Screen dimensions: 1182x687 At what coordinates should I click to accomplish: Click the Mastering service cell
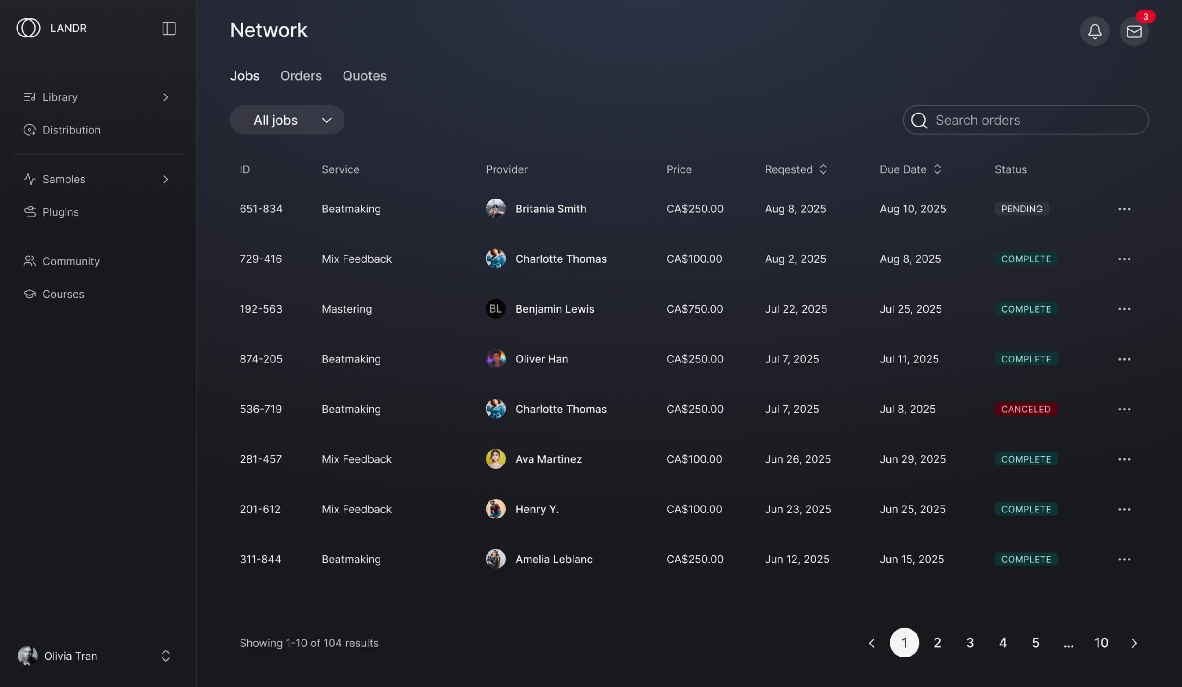point(347,309)
